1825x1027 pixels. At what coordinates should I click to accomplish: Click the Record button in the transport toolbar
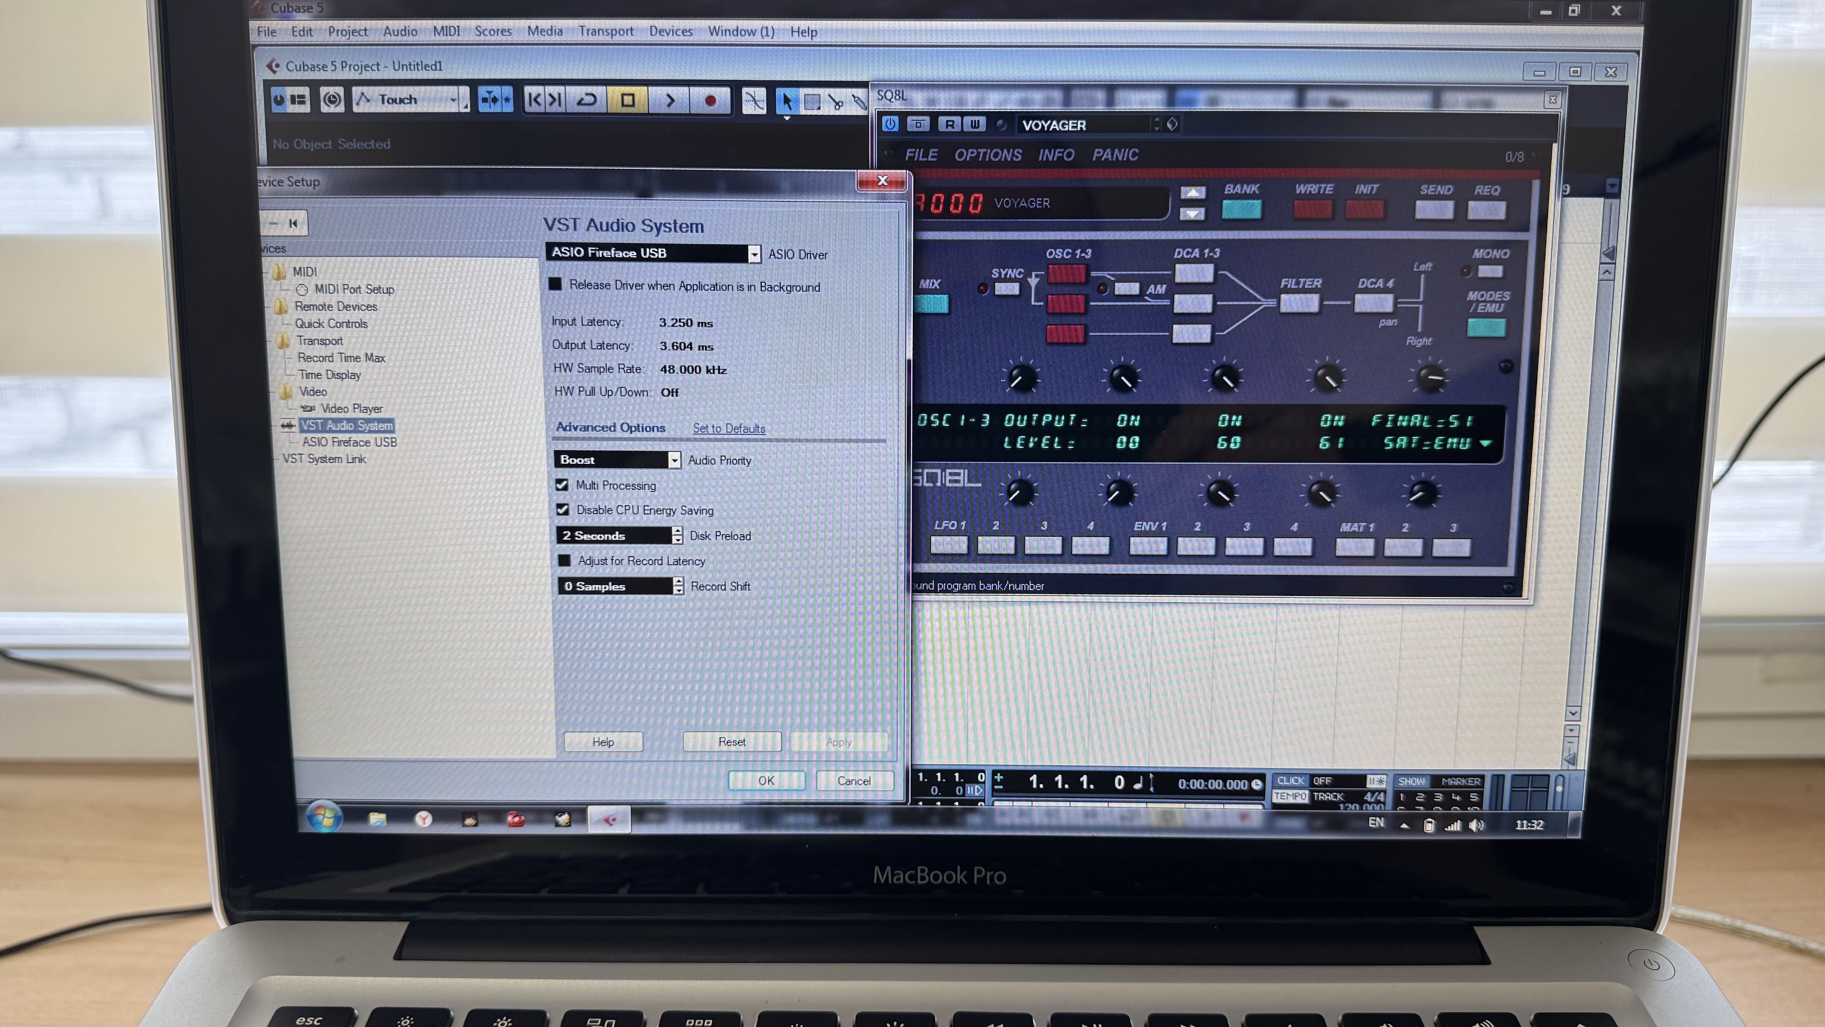click(x=710, y=101)
